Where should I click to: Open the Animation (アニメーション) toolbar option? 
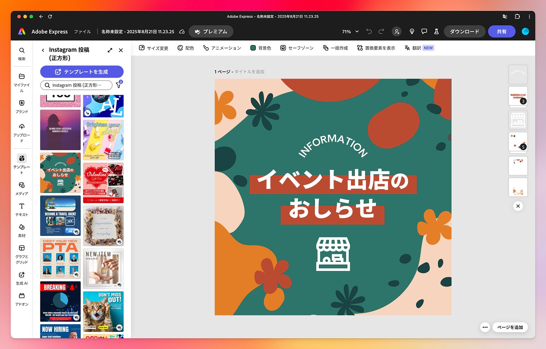(222, 48)
